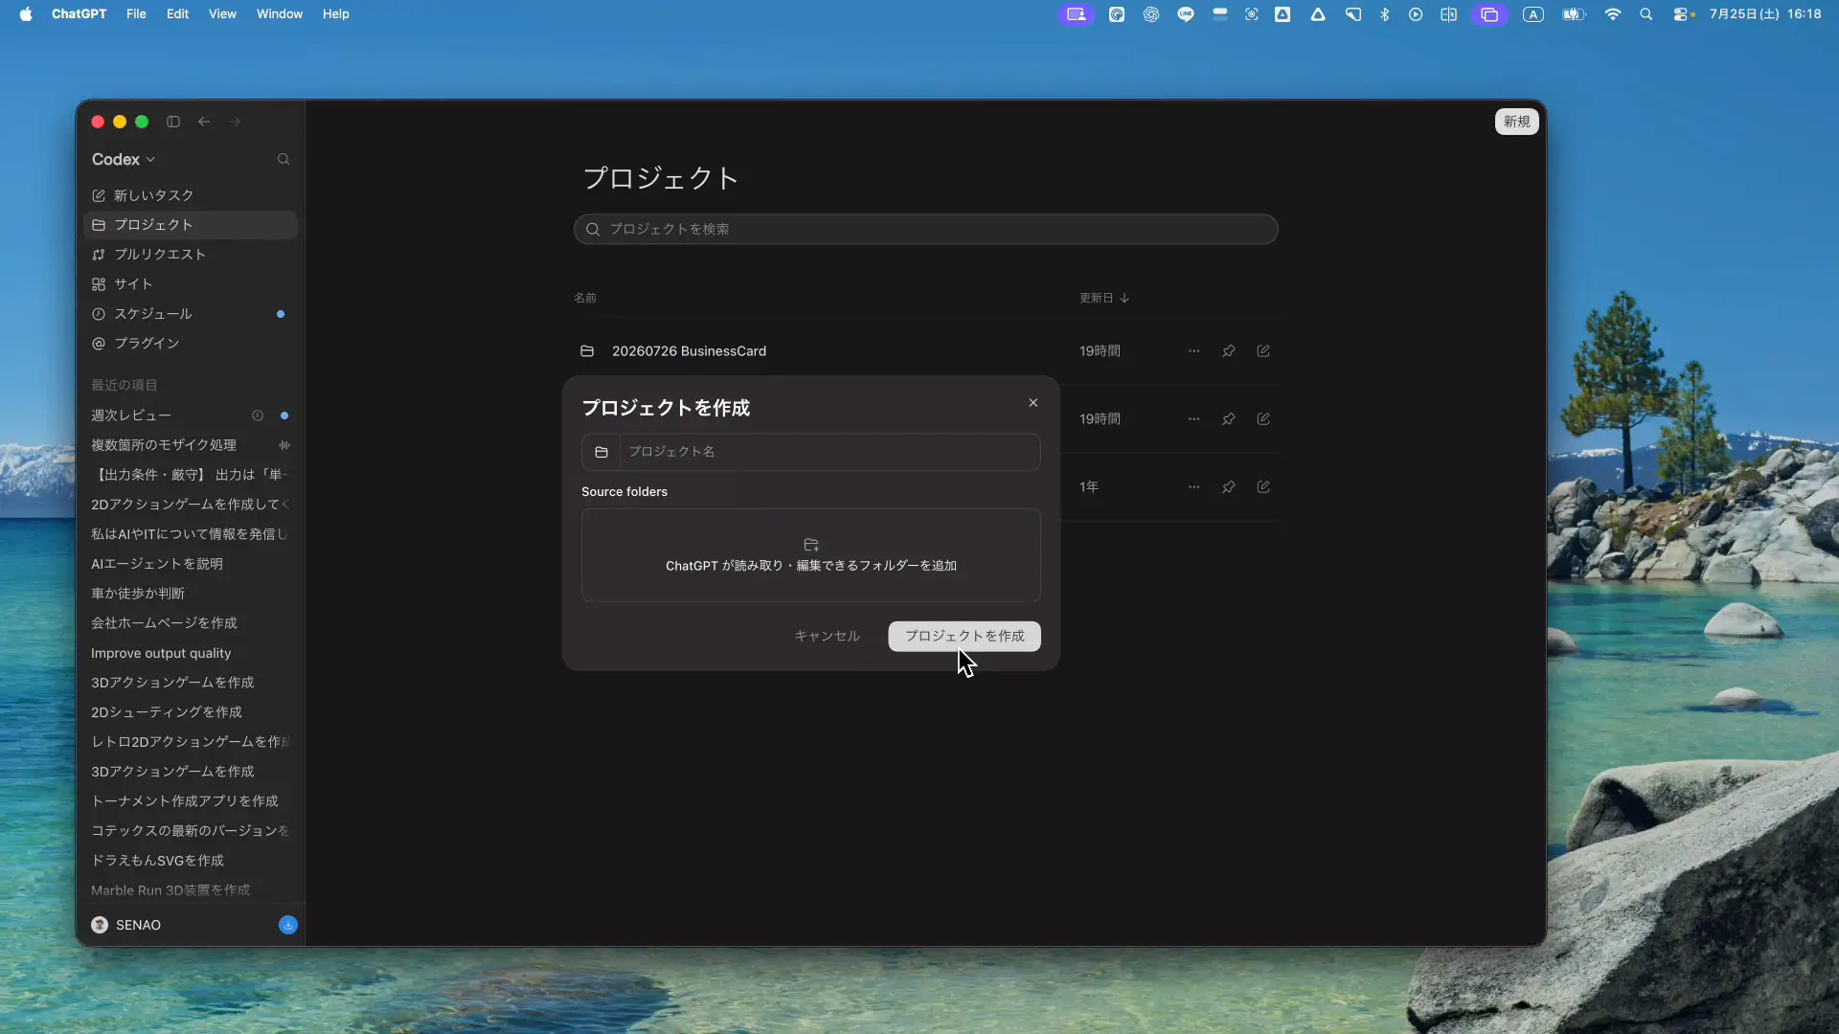Click キャンセル in the dialog
Image resolution: width=1839 pixels, height=1034 pixels.
click(827, 636)
